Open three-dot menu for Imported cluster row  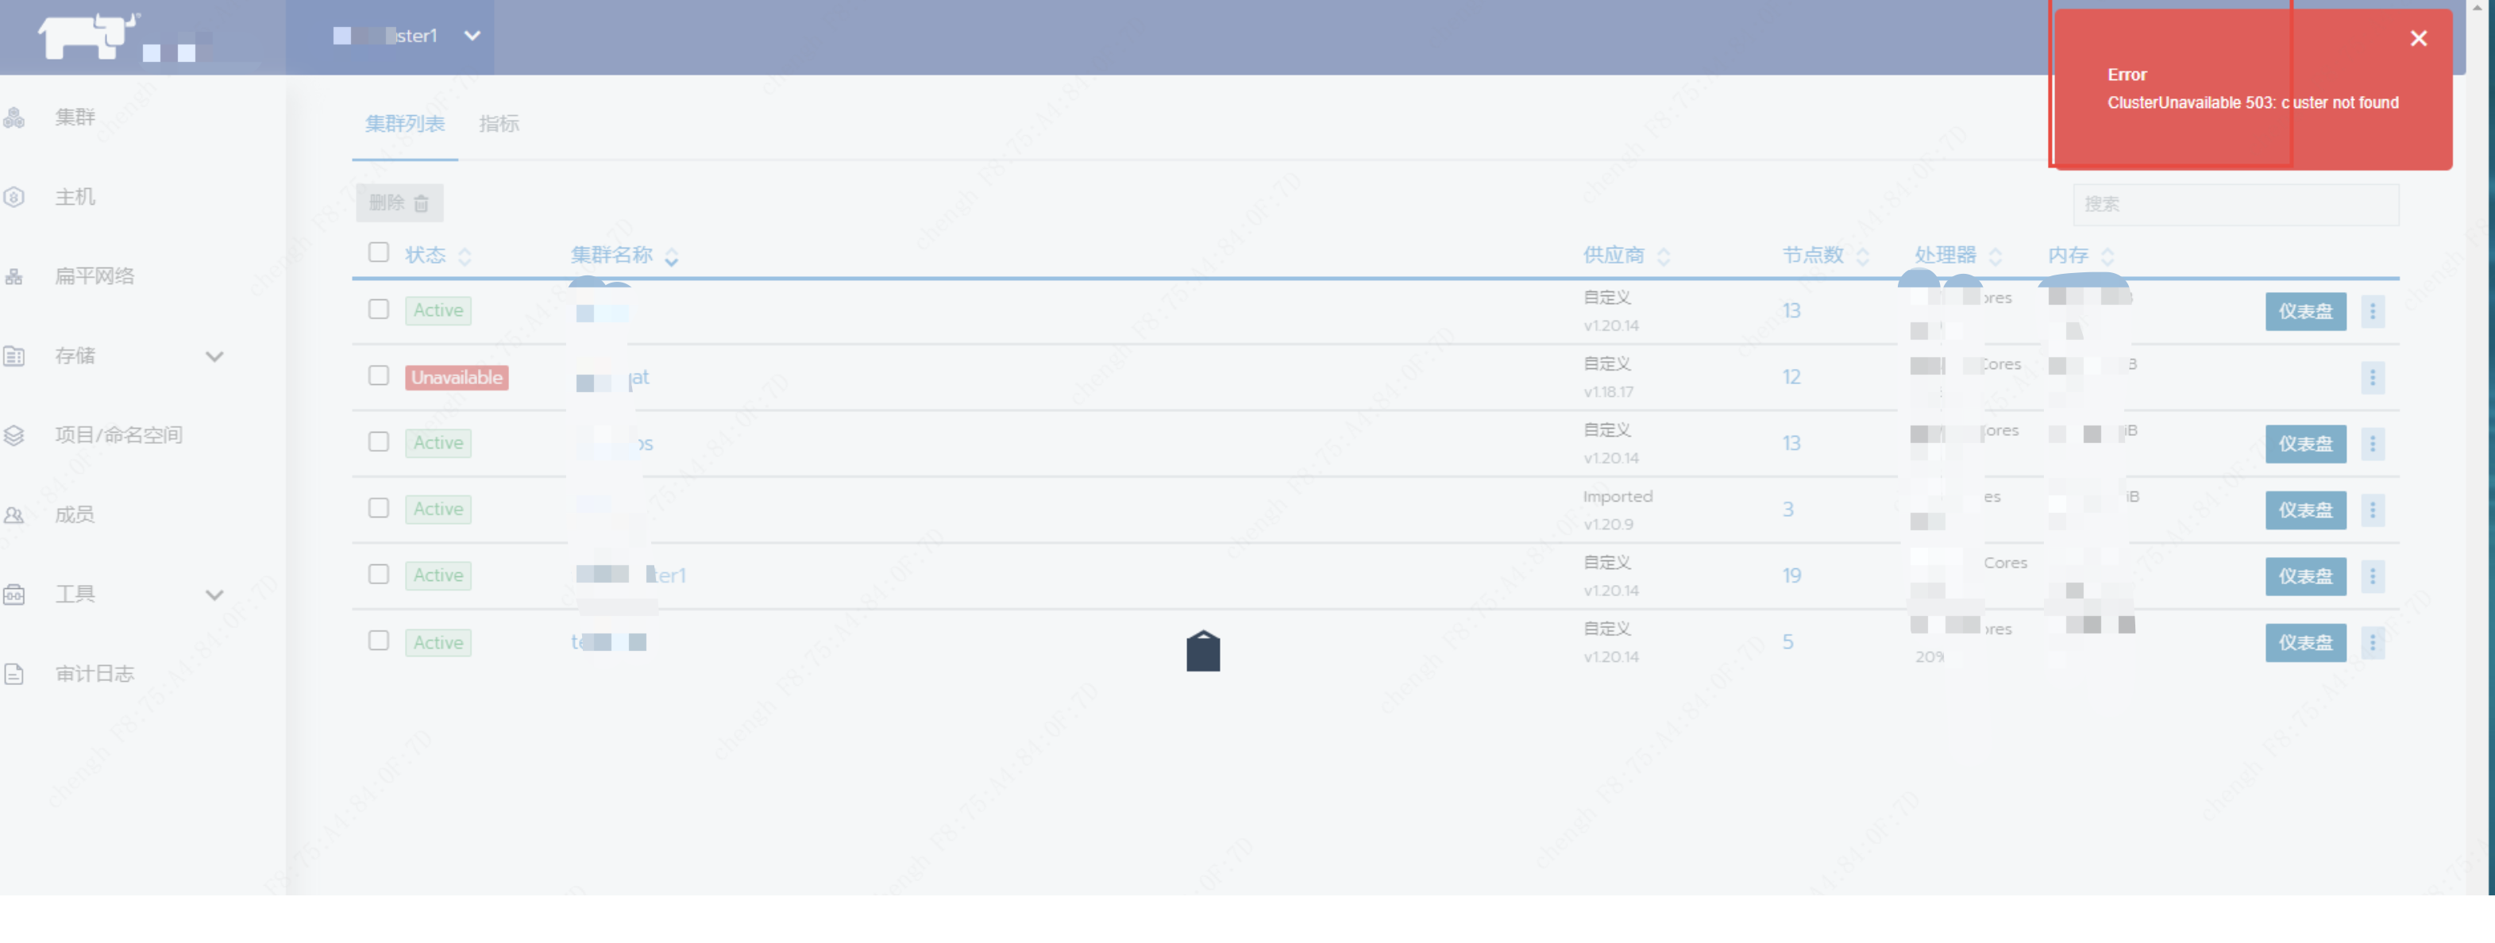(2372, 510)
